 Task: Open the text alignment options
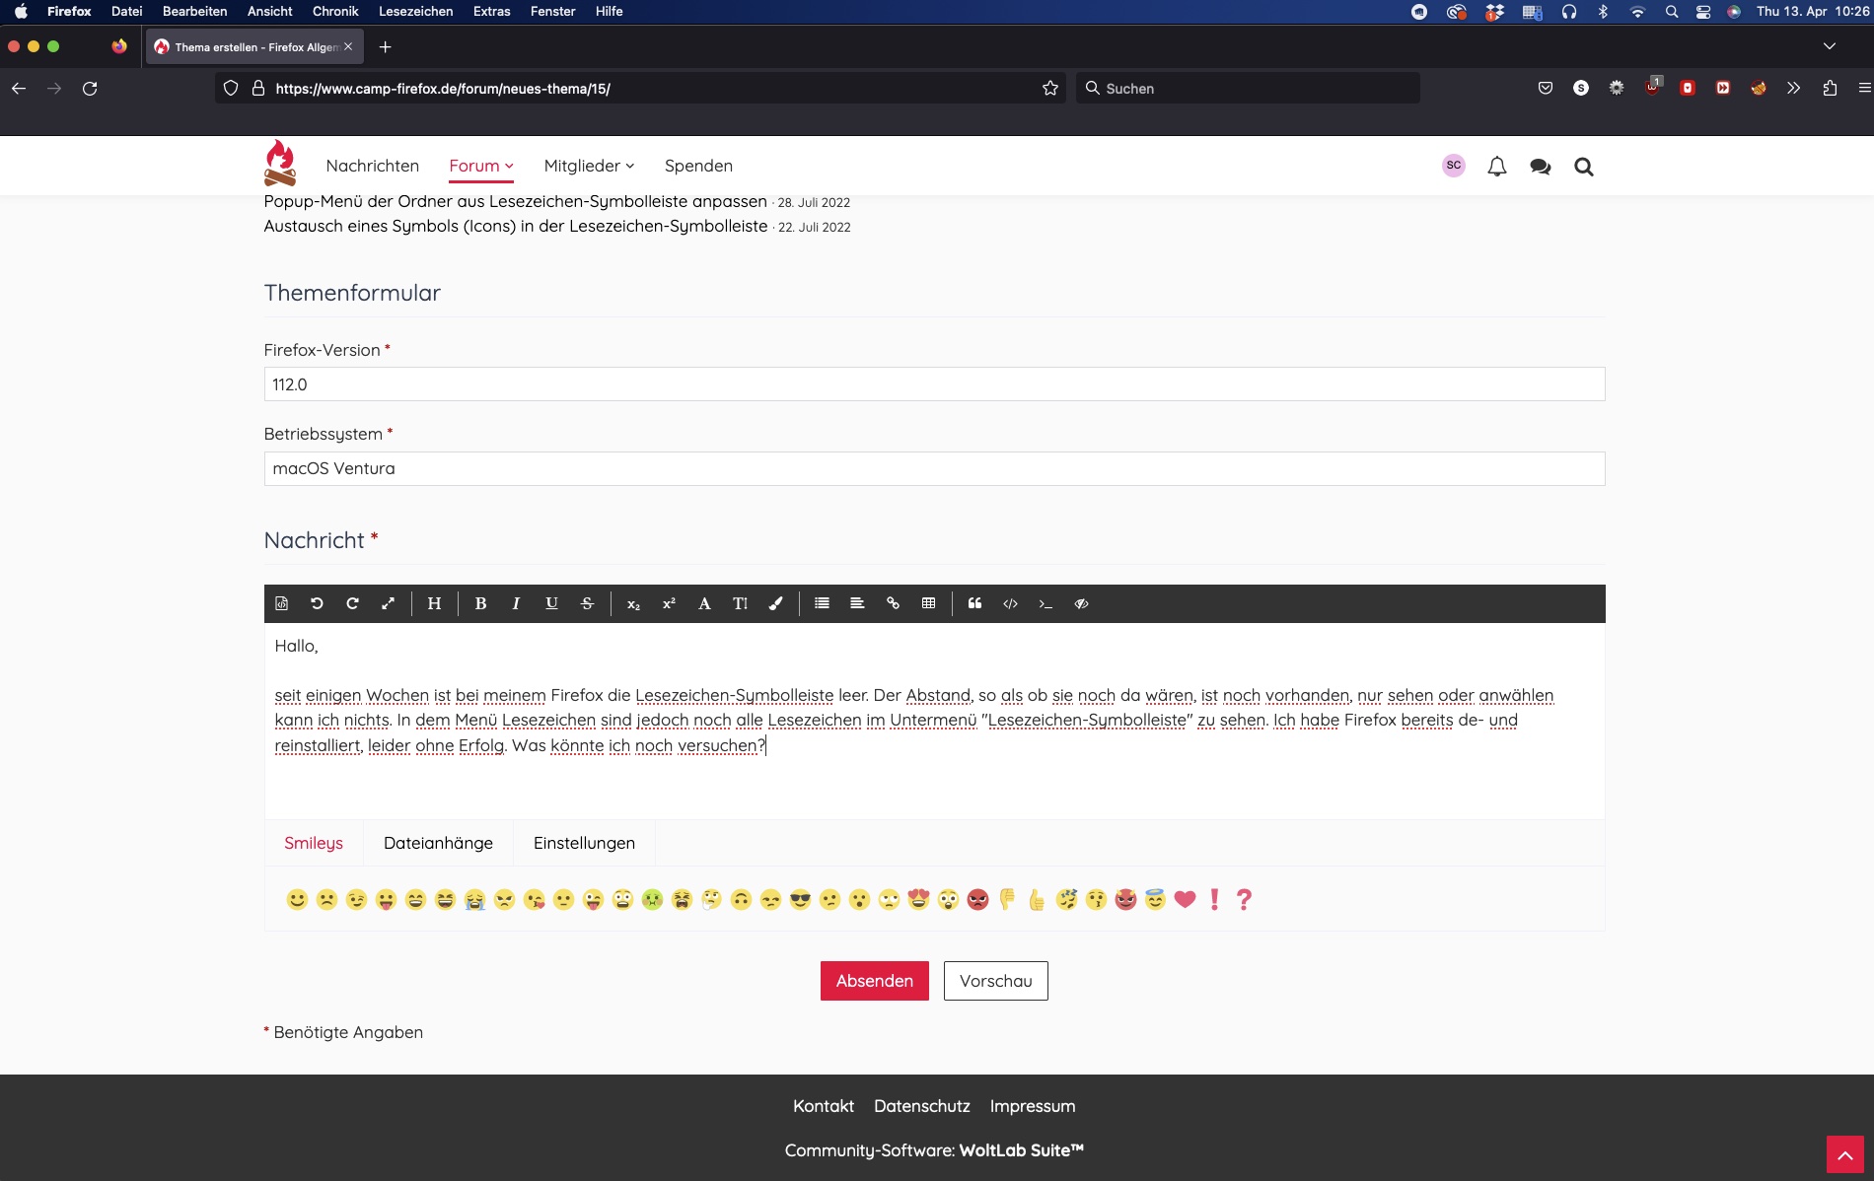(x=857, y=603)
